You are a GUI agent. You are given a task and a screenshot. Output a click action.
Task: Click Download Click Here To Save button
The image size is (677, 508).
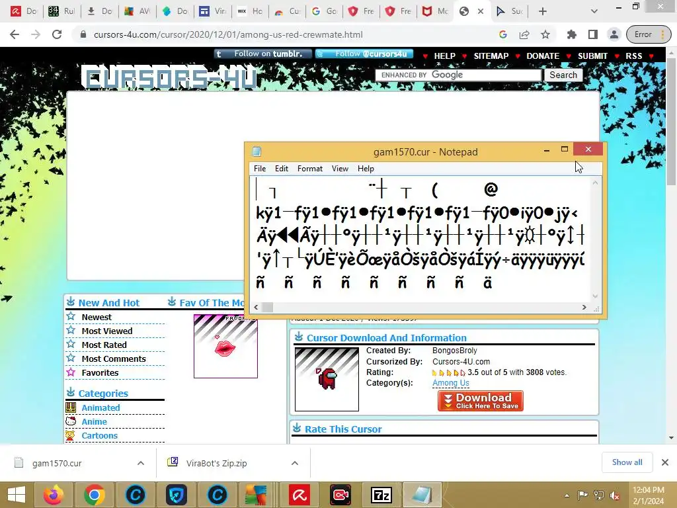[480, 401]
